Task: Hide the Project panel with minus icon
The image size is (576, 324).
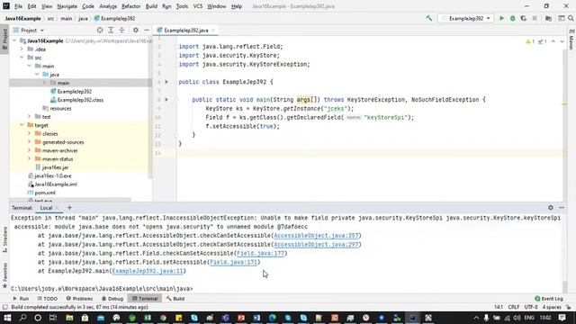Action: tap(147, 30)
